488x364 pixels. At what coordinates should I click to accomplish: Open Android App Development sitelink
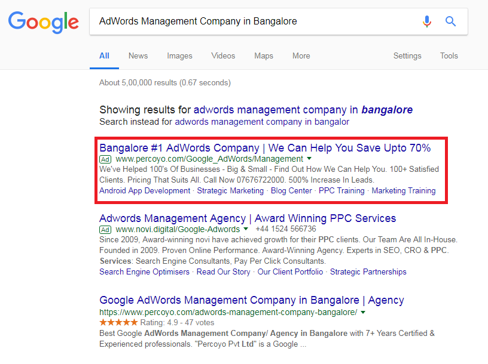(x=145, y=191)
